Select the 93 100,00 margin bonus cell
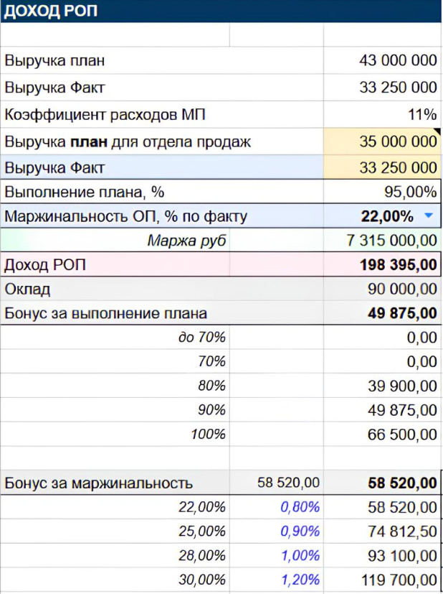The width and height of the screenshot is (443, 594). click(x=403, y=555)
